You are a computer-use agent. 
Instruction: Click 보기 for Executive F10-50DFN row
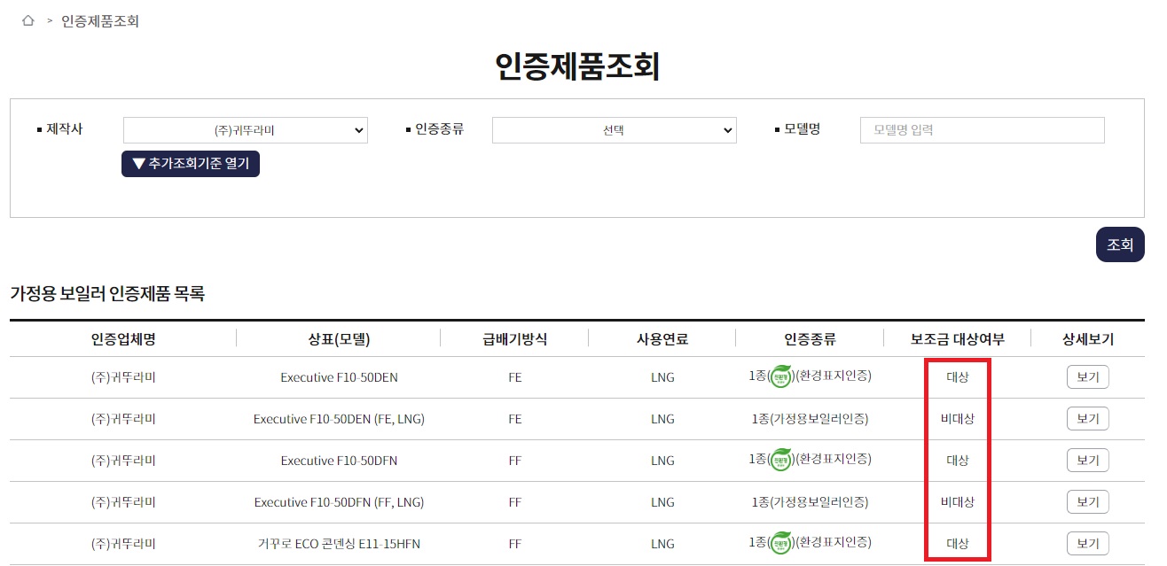pos(1088,461)
